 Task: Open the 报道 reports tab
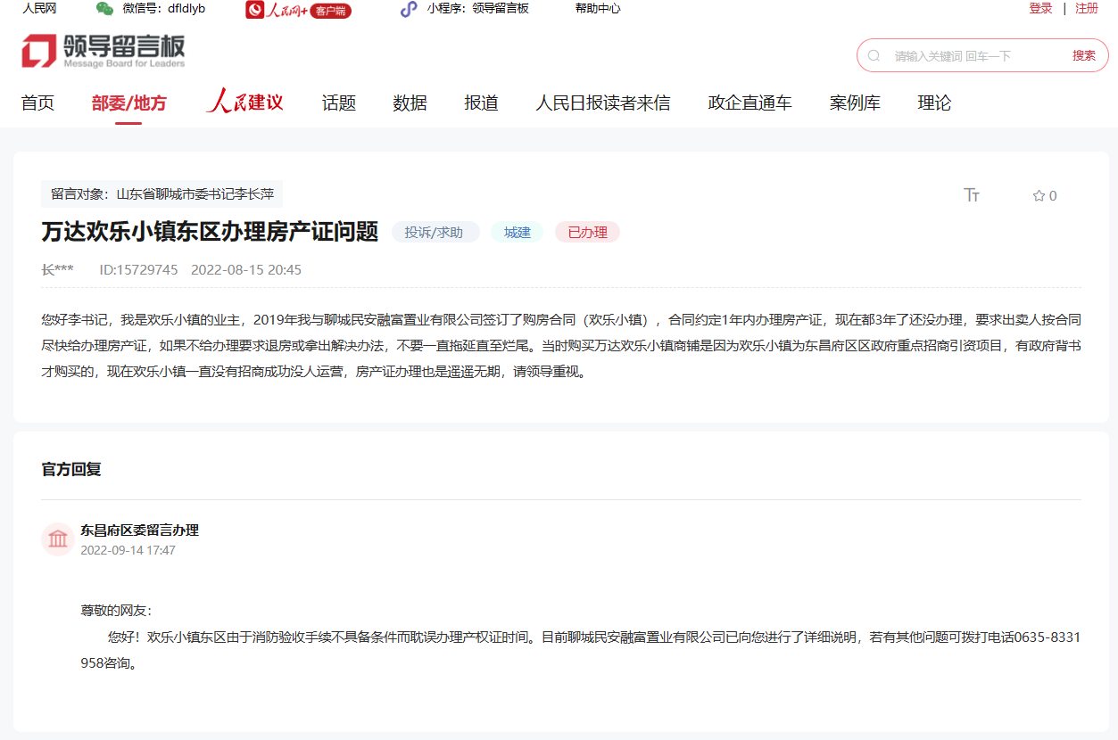tap(481, 103)
